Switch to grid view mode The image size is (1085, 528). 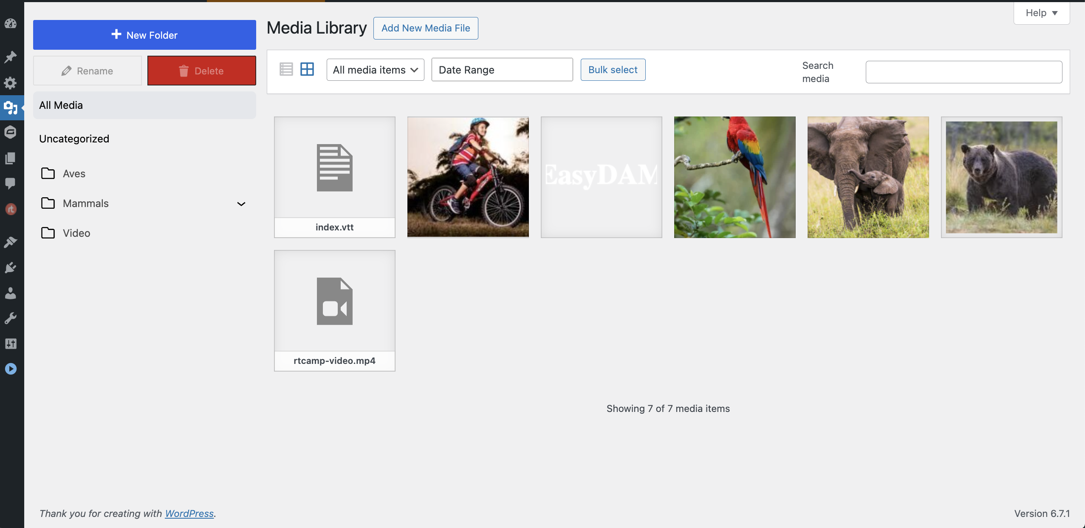(307, 69)
